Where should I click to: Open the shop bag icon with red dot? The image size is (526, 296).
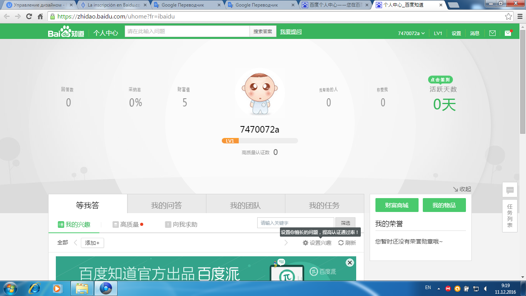[508, 33]
